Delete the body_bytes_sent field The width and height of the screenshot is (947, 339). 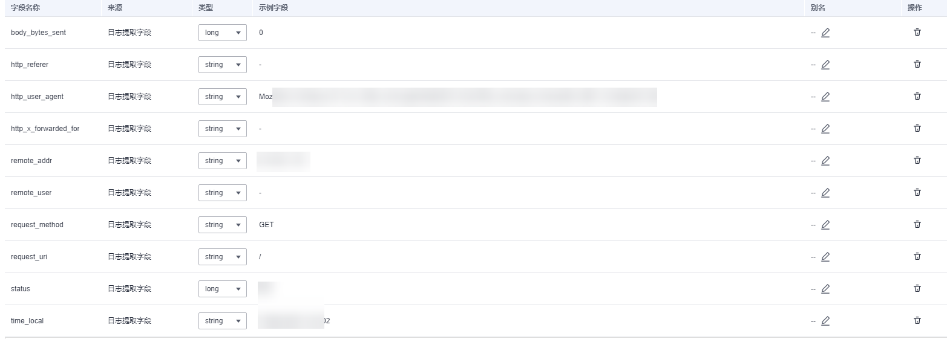click(917, 32)
